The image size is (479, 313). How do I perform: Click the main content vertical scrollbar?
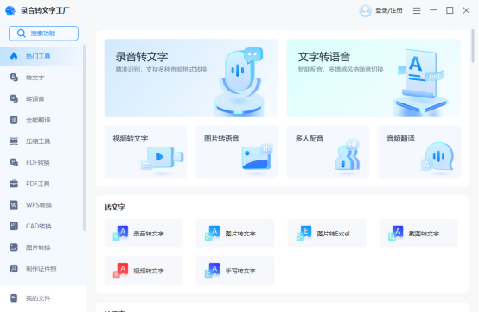[473, 46]
